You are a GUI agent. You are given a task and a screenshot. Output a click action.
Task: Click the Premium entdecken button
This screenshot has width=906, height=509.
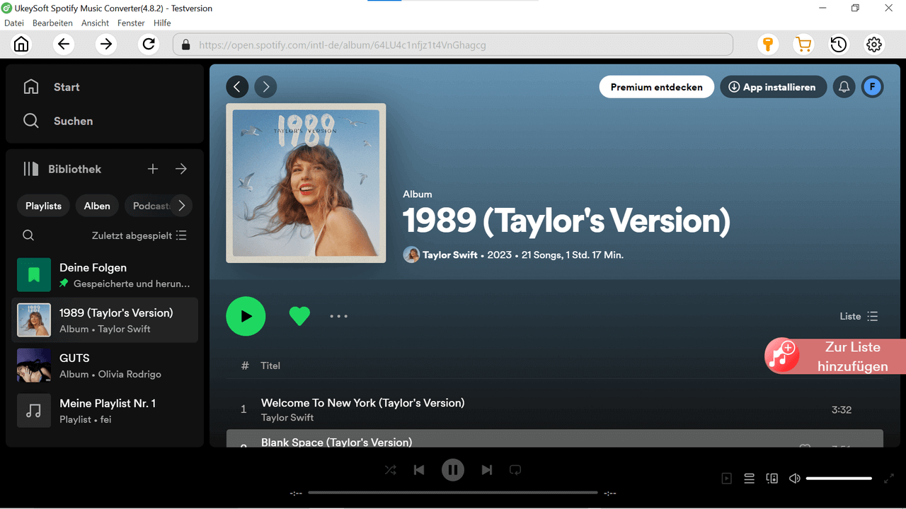[x=657, y=87]
